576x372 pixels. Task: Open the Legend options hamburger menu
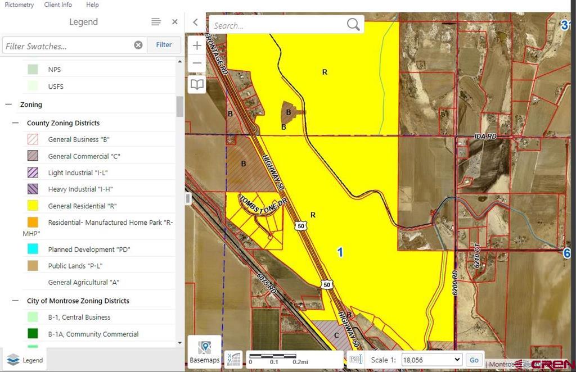pos(156,22)
